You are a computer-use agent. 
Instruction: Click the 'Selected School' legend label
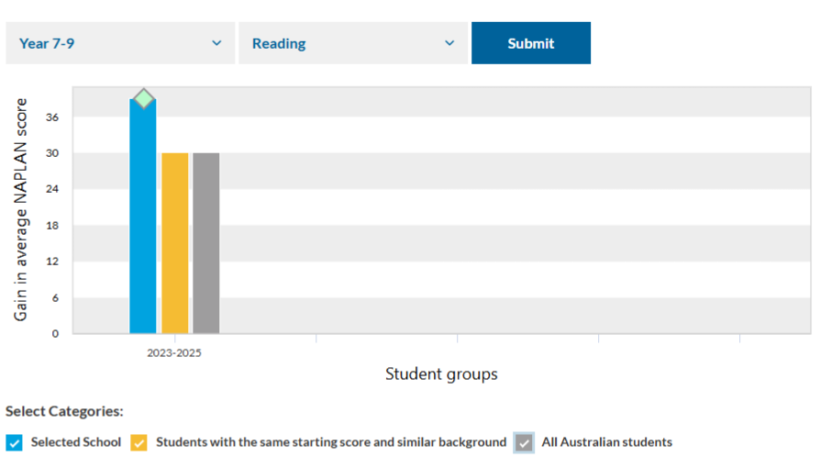tap(76, 442)
